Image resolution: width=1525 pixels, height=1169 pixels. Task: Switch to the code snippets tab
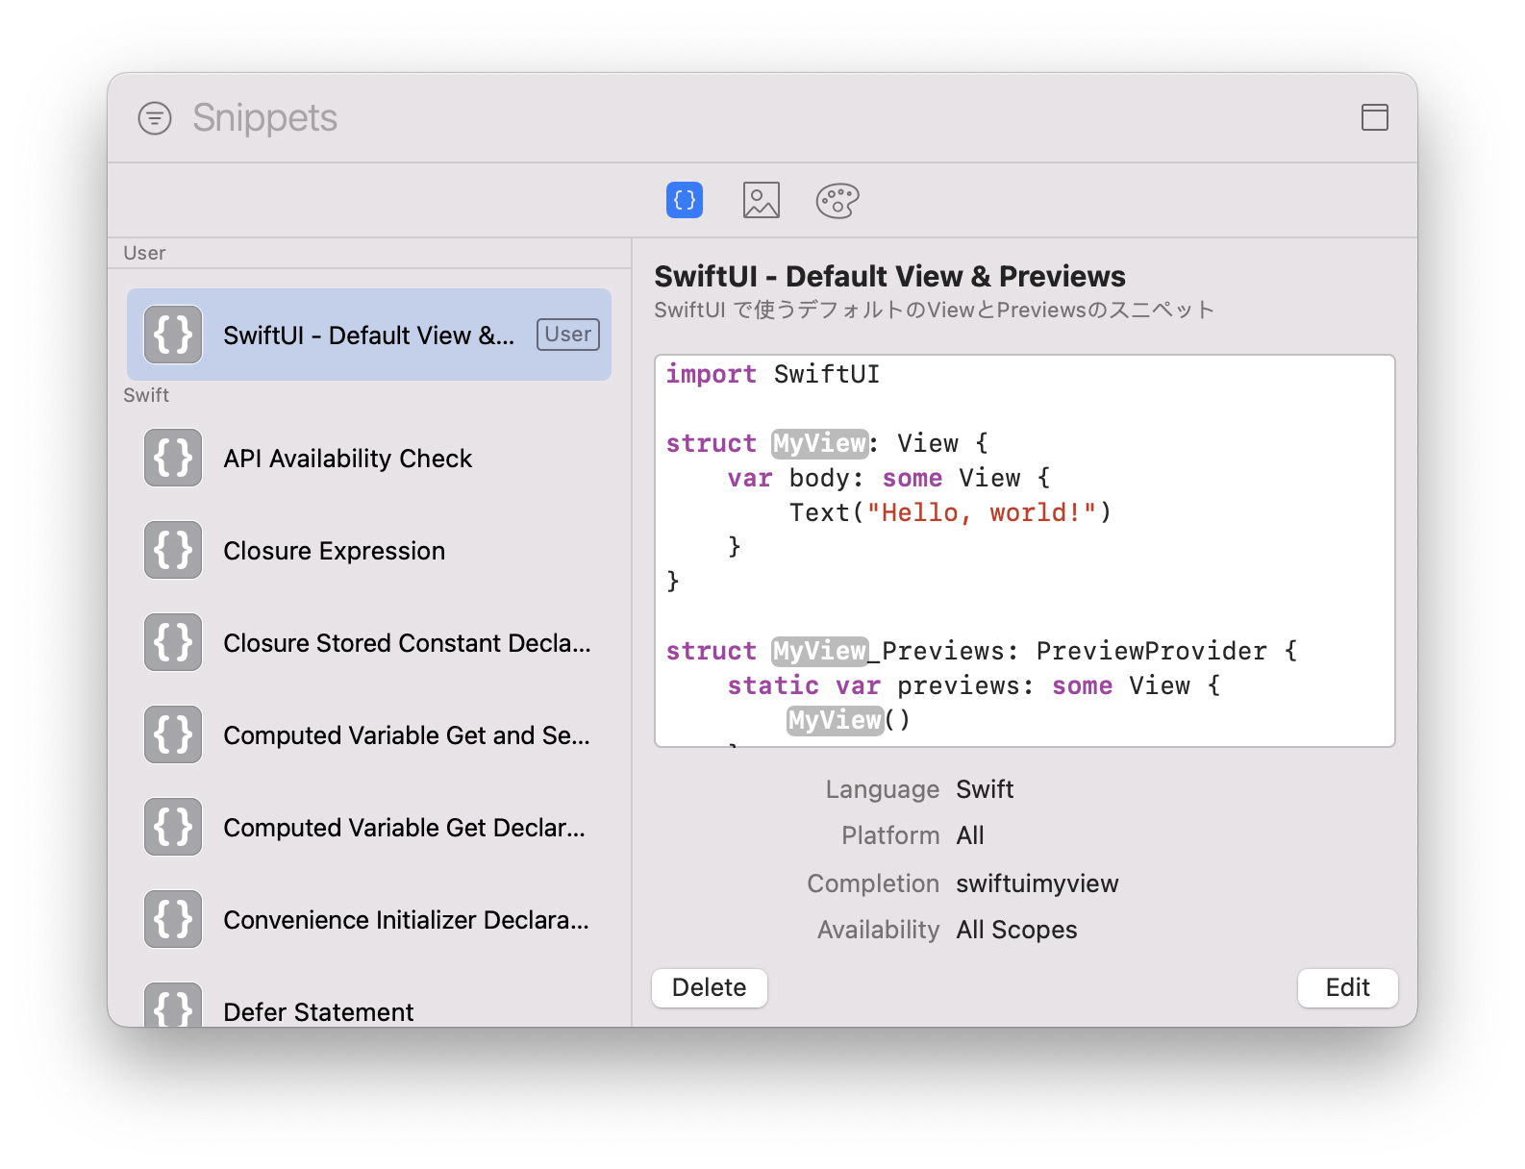click(685, 200)
